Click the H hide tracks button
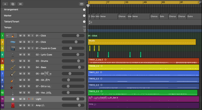 (20, 4)
